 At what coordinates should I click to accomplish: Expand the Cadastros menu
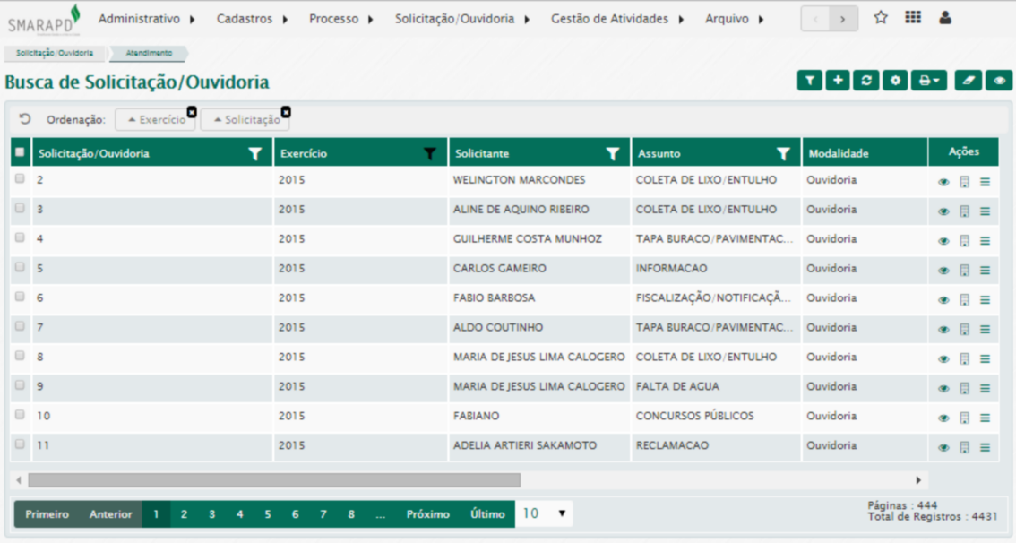tap(252, 19)
